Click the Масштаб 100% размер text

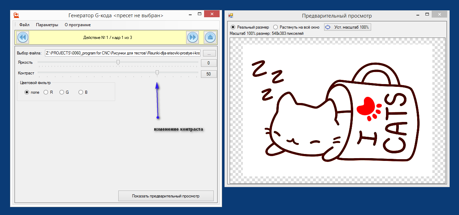pyautogui.click(x=266, y=33)
